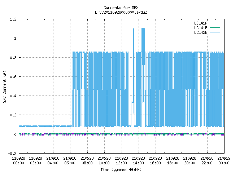Click the green LCL41B trace at zero amps

pos(122,134)
